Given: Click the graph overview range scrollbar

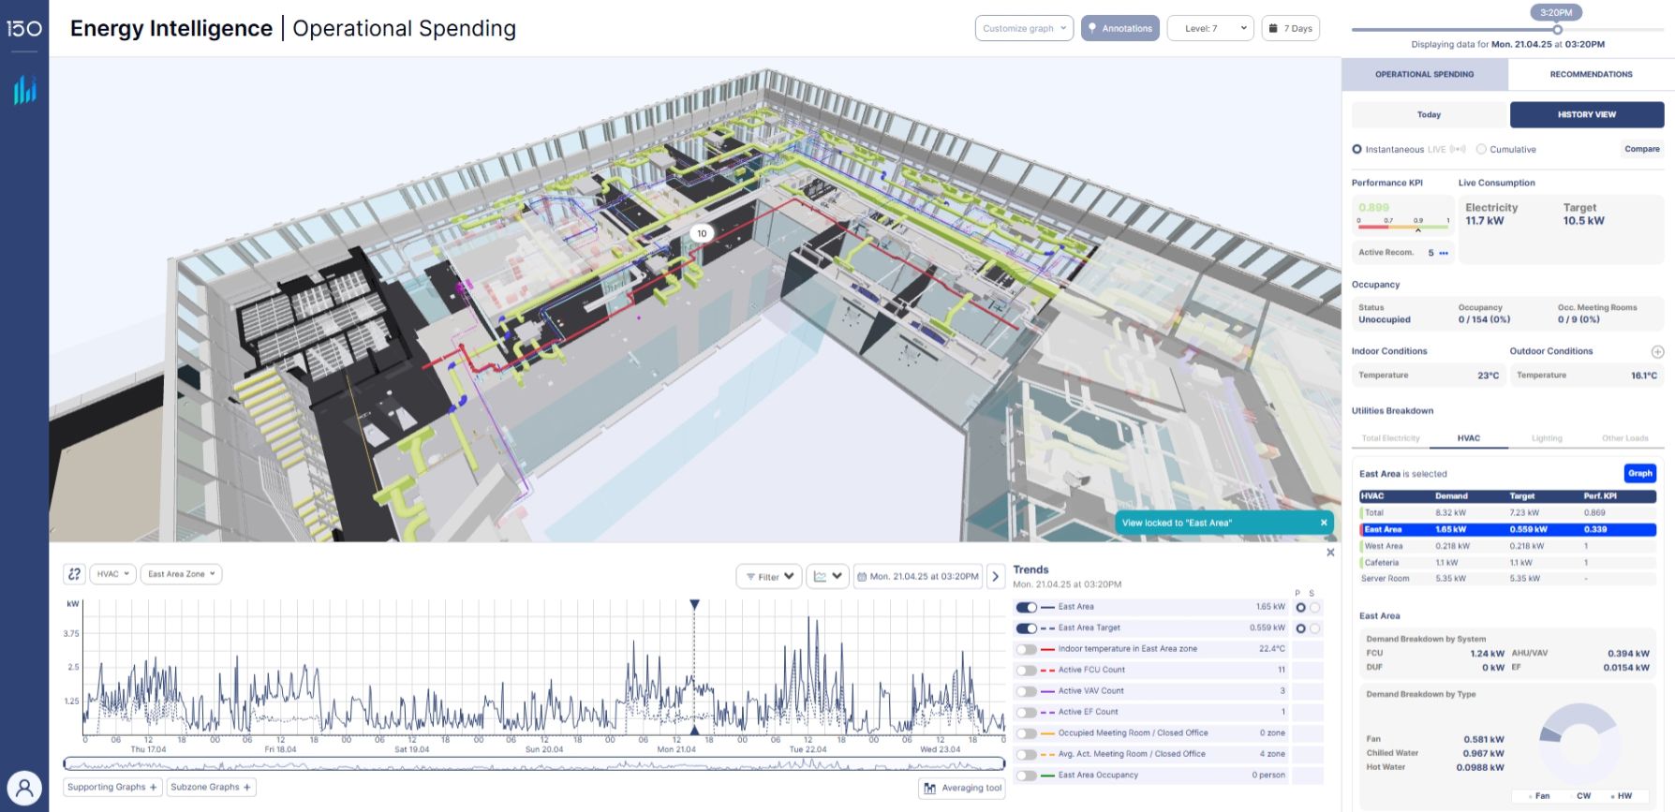Looking at the screenshot, I should [534, 763].
